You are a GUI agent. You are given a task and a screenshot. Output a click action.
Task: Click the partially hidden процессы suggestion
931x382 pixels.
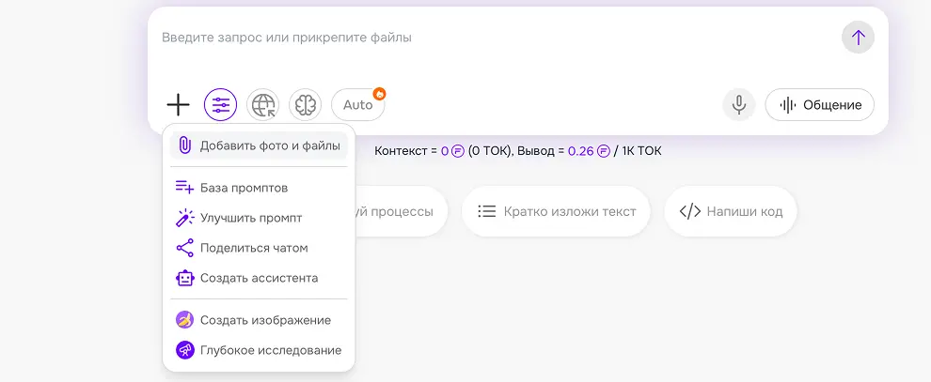click(x=401, y=211)
